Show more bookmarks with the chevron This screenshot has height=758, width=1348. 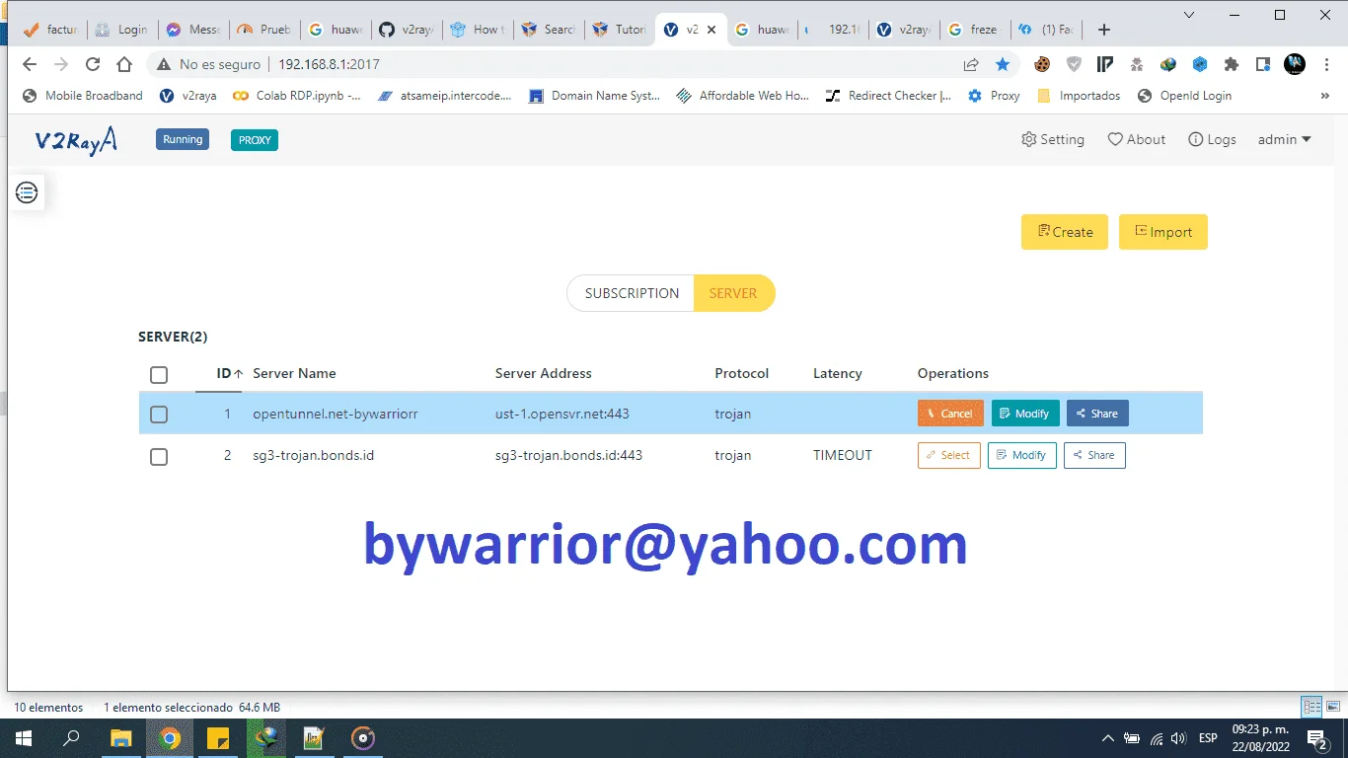click(x=1324, y=96)
